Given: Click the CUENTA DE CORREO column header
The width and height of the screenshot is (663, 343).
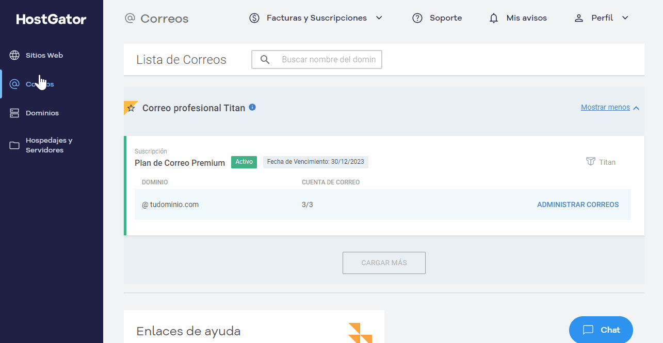Looking at the screenshot, I should click(331, 182).
